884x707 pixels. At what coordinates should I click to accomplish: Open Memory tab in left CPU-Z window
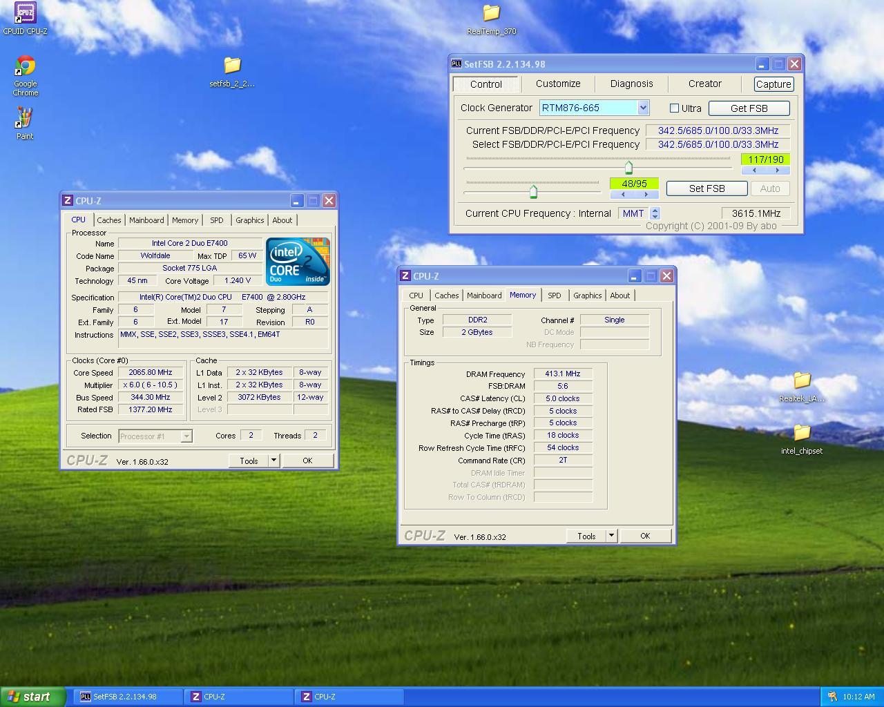(x=185, y=220)
